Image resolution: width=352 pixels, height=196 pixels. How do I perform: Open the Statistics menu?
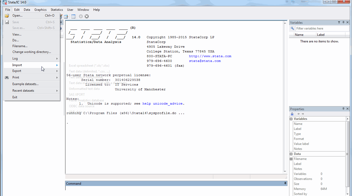tap(57, 10)
